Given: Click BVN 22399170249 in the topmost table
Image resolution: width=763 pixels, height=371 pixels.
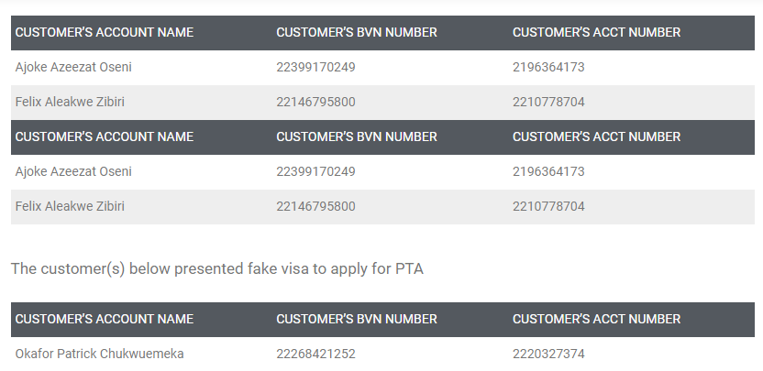Looking at the screenshot, I should pos(315,67).
